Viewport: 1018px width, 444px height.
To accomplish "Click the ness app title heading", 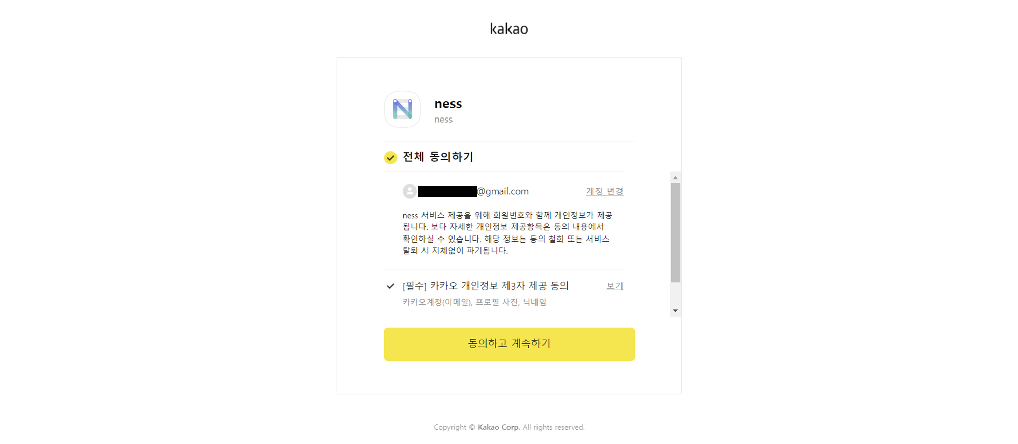I will click(x=448, y=104).
